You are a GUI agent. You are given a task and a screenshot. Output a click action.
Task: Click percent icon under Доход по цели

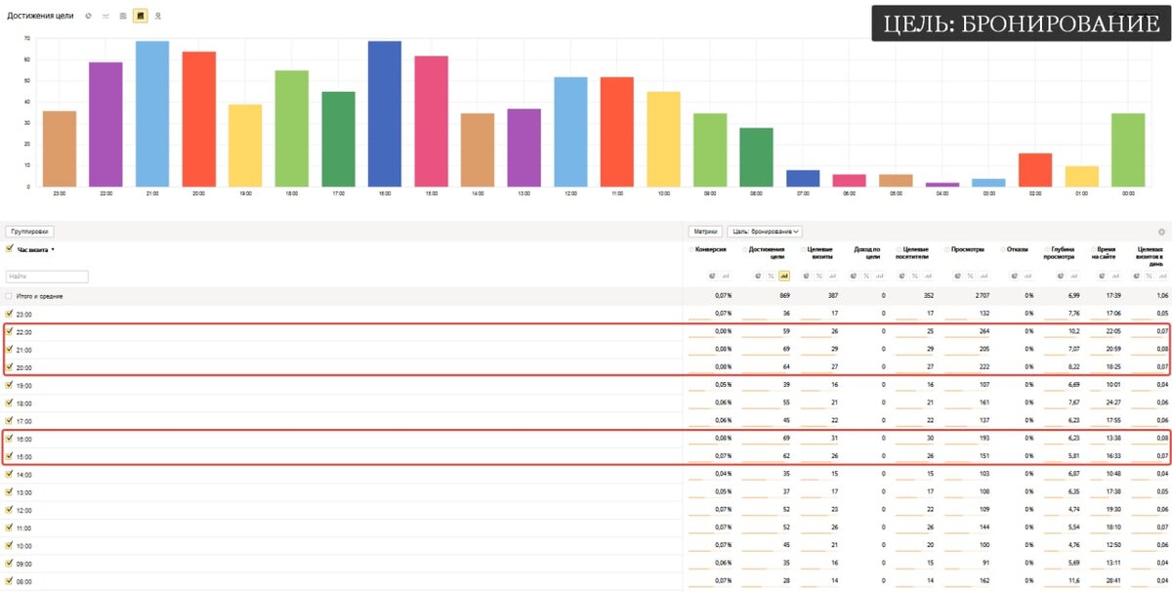pos(866,276)
